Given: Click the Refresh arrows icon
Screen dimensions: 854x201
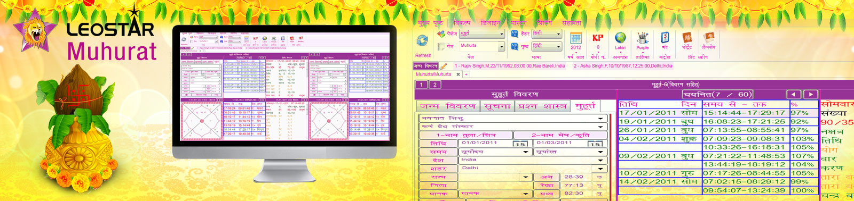Looking at the screenshot, I should pos(423,41).
